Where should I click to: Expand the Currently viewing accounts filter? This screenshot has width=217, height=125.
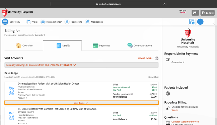coord(81,65)
